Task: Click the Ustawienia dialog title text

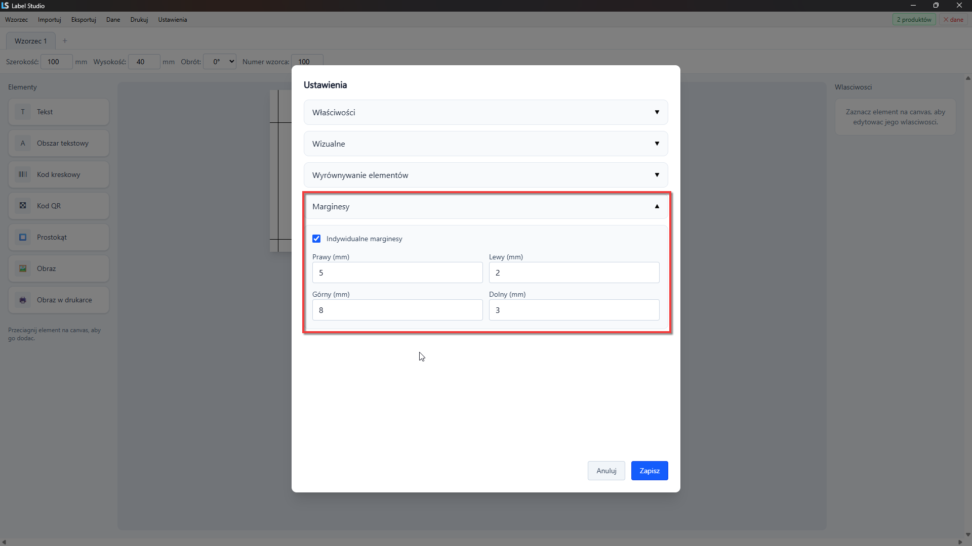Action: [325, 85]
